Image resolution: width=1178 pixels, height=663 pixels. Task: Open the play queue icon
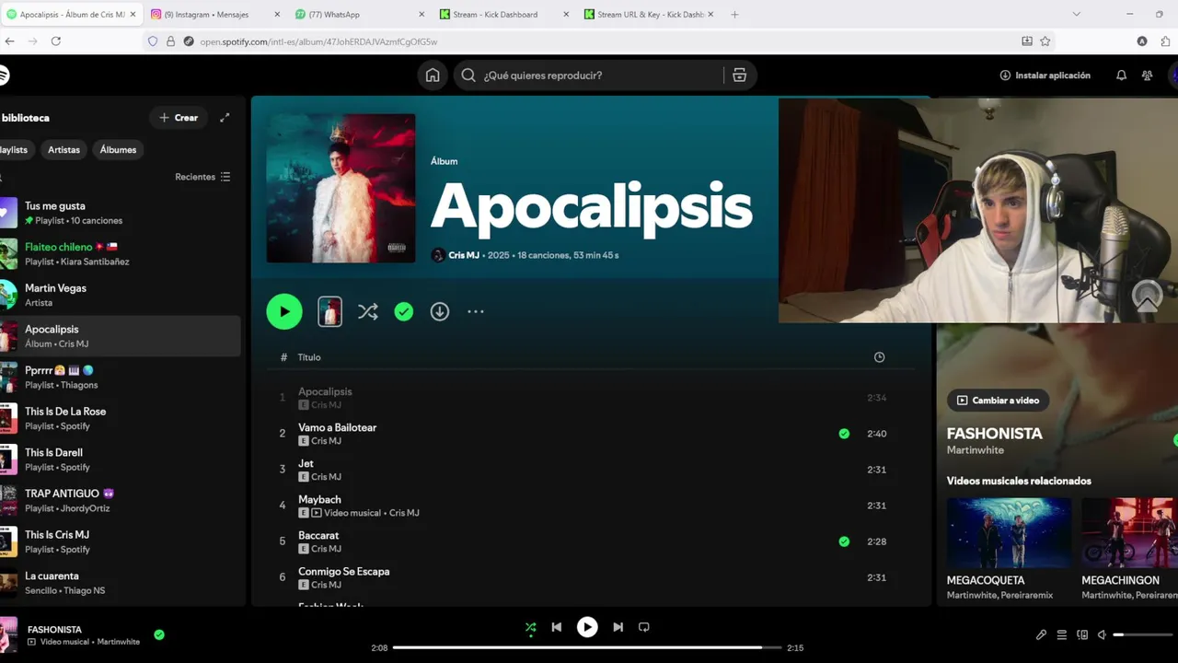(1061, 634)
